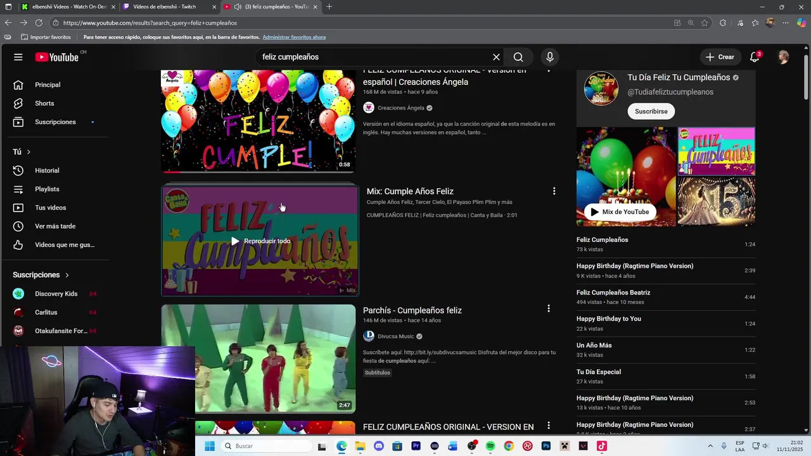This screenshot has height=456, width=811.
Task: Click Mix de YouTube play button
Action: [620, 212]
